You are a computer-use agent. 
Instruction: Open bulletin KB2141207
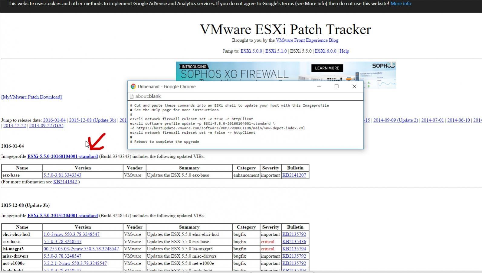294,175
